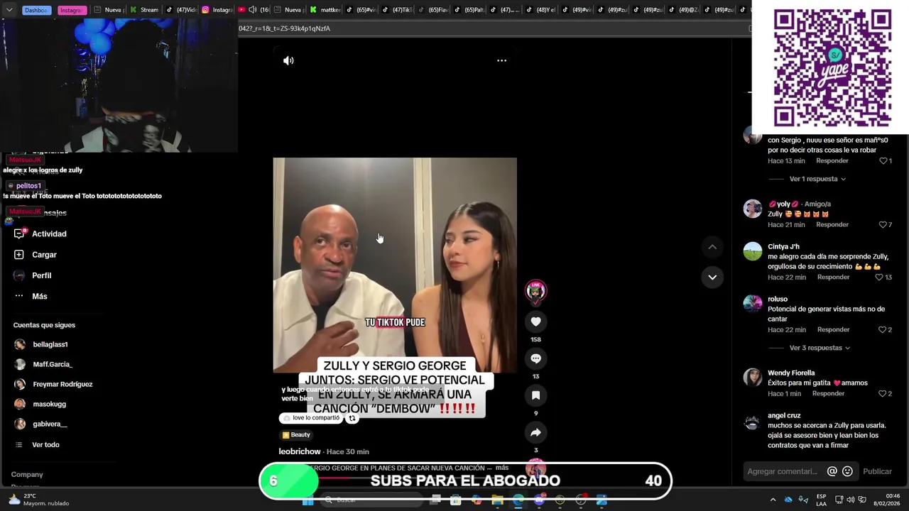909x511 pixels.
Task: Share video using the arrow icon
Action: tap(535, 432)
